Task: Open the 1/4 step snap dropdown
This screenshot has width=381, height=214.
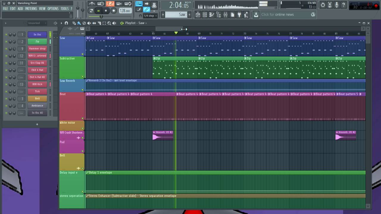Action: pyautogui.click(x=151, y=16)
